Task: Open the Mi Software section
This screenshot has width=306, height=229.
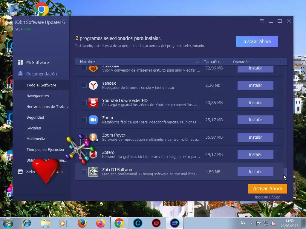Action: click(x=38, y=63)
